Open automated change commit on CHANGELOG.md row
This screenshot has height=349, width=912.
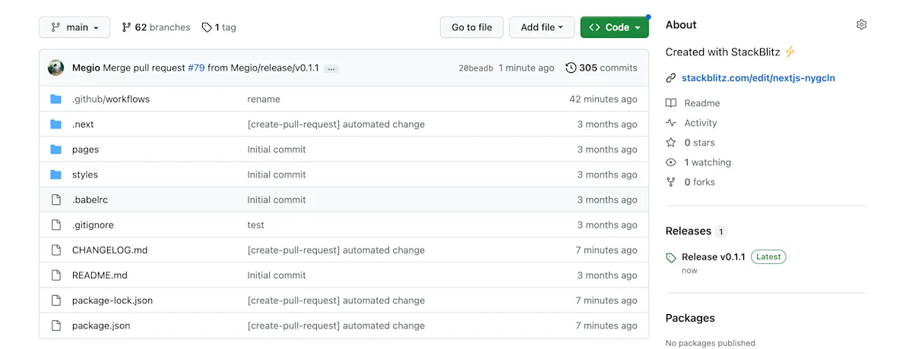pyautogui.click(x=336, y=250)
